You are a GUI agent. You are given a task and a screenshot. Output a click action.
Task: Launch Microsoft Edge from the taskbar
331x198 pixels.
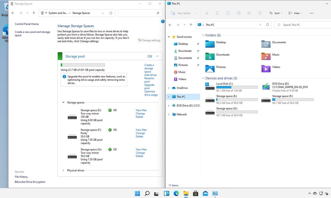point(176,193)
